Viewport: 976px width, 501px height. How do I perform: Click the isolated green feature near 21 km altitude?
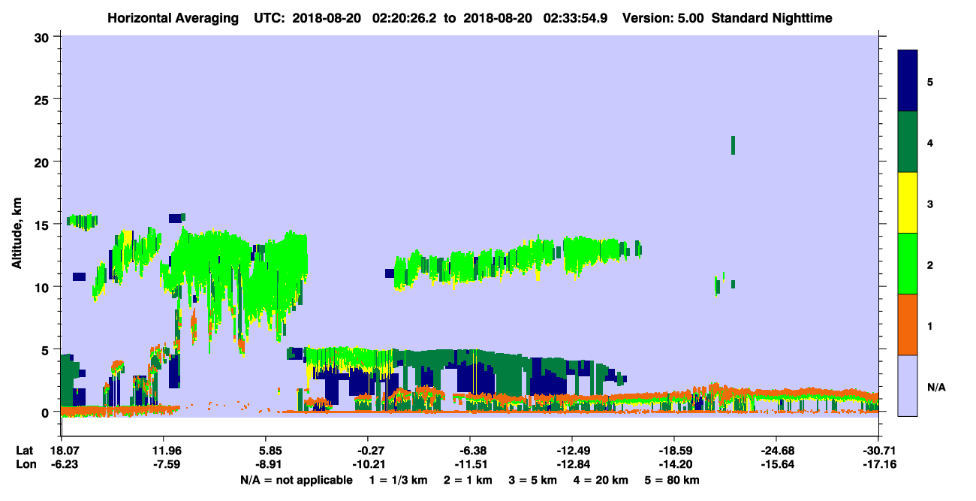click(x=733, y=145)
